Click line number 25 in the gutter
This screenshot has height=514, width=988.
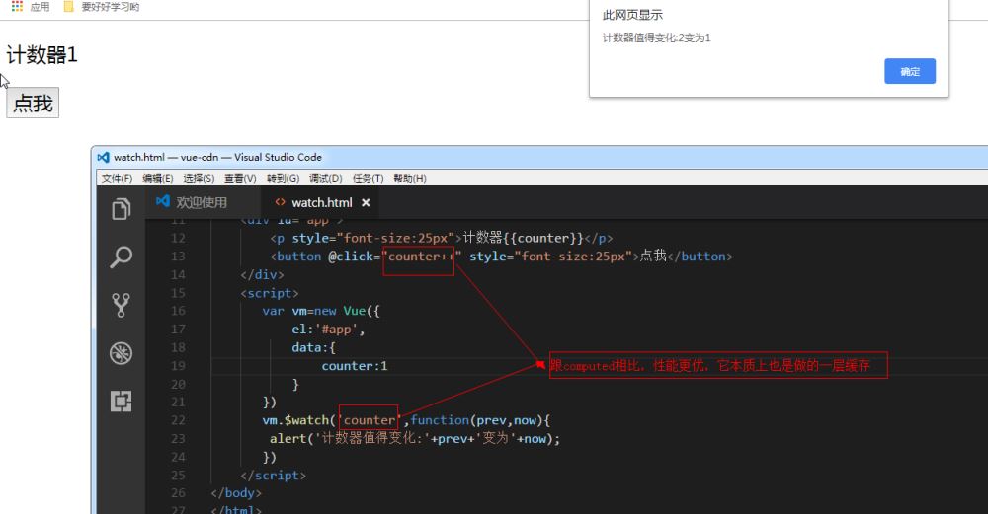tap(178, 475)
